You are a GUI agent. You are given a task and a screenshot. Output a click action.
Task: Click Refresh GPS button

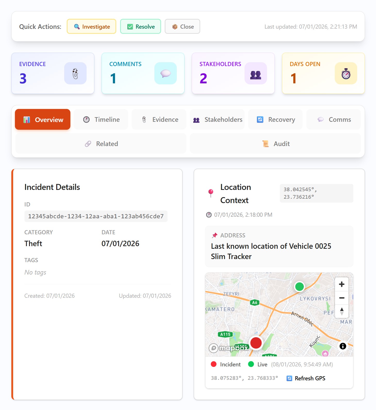click(x=306, y=378)
